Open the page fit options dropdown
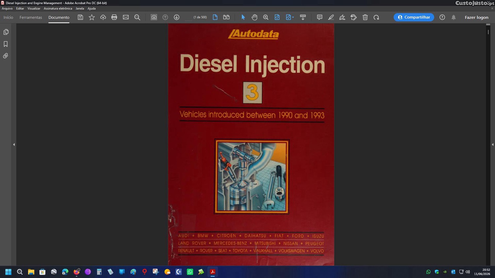 pos(290,17)
